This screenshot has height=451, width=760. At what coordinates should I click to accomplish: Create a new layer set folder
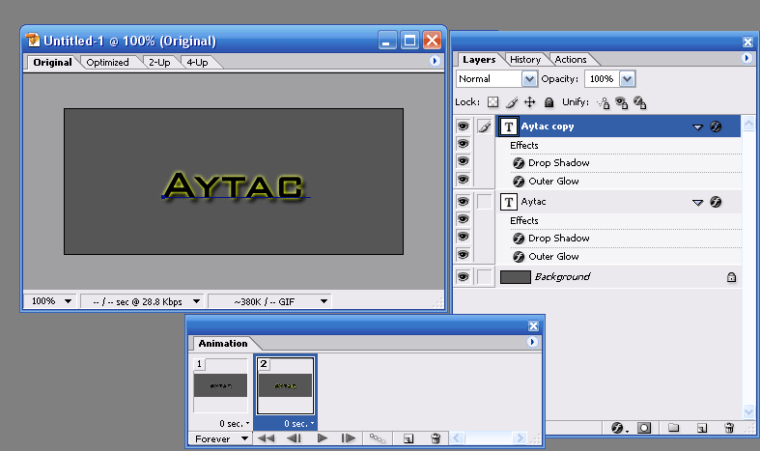pos(673,428)
